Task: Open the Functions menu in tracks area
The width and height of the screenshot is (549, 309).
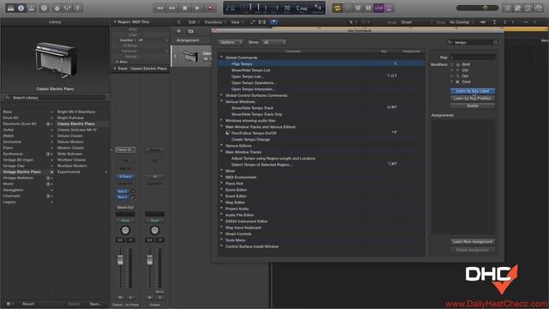Action: click(214, 22)
